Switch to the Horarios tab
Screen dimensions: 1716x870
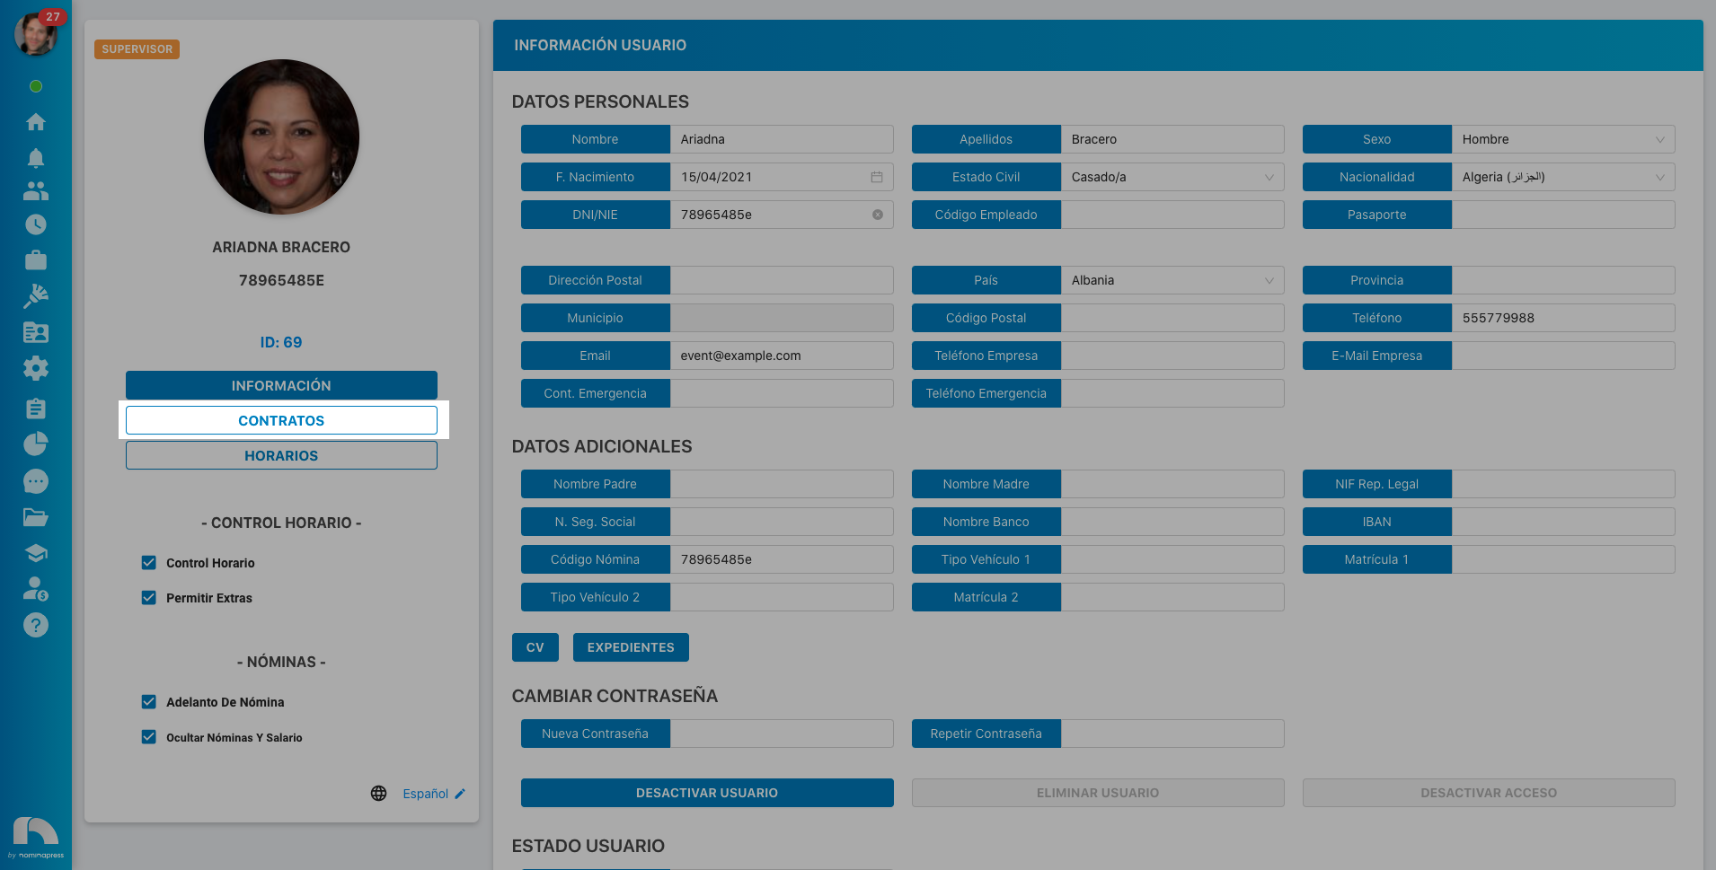[x=281, y=455]
